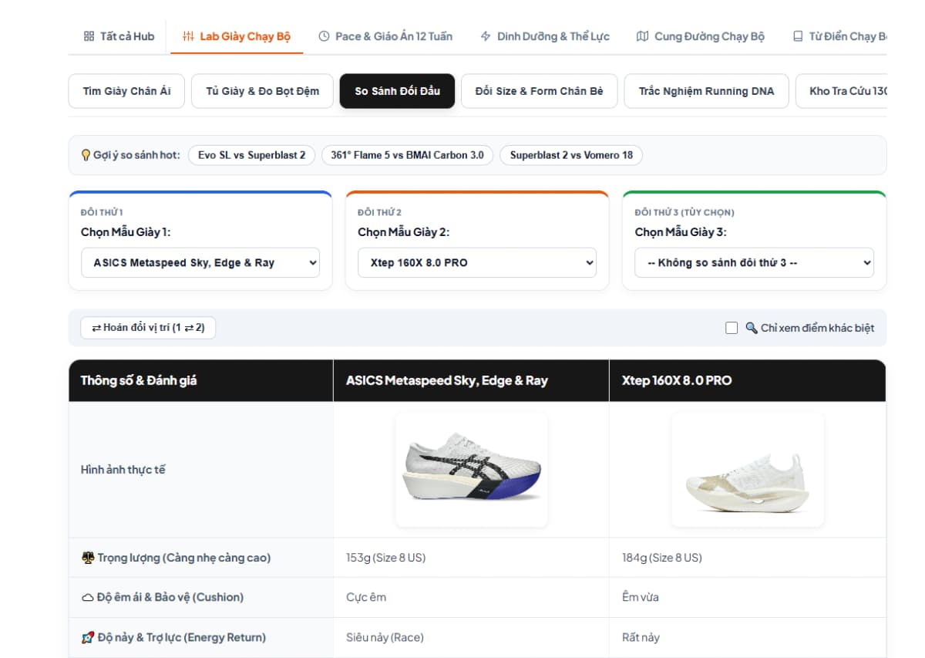Image resolution: width=925 pixels, height=658 pixels.
Task: Choose Superblast 2 vs Vomero 18 suggestion
Action: (571, 155)
